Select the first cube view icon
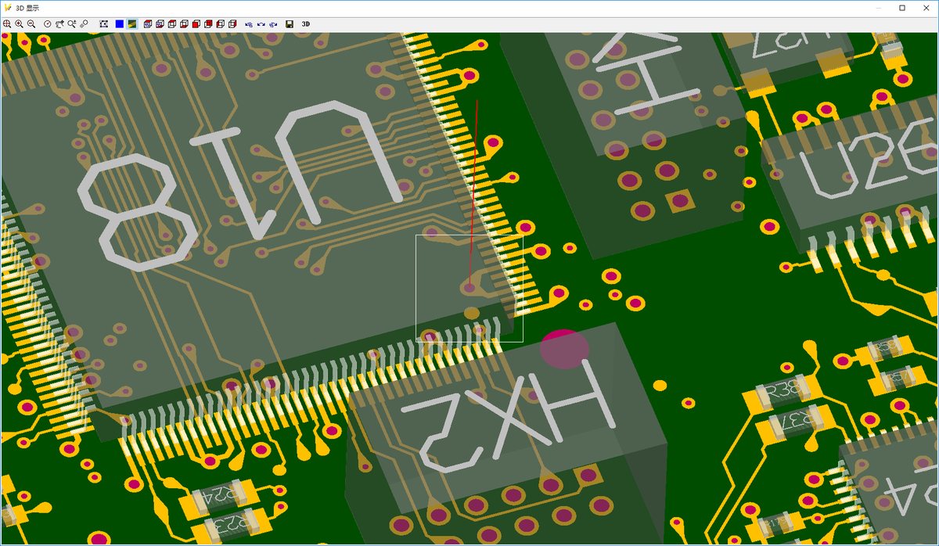 [147, 24]
